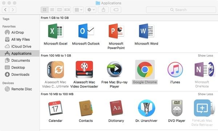This screenshot has width=218, height=131.
Task: Click the Devices sidebar heading
Action: click(8, 83)
